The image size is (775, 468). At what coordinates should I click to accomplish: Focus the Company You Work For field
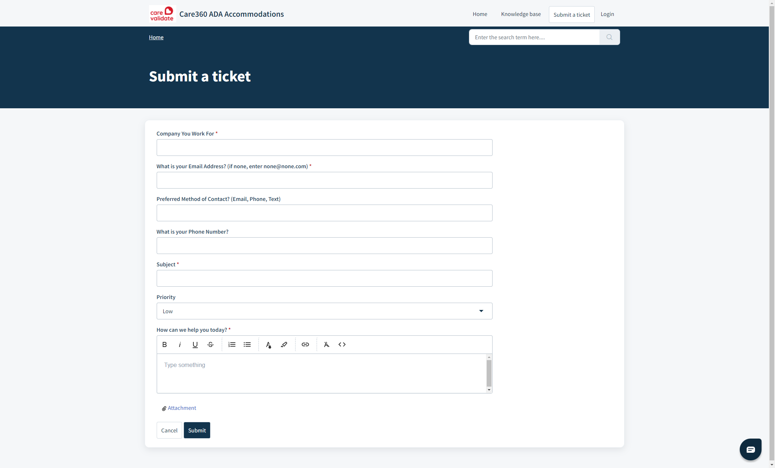pos(324,148)
